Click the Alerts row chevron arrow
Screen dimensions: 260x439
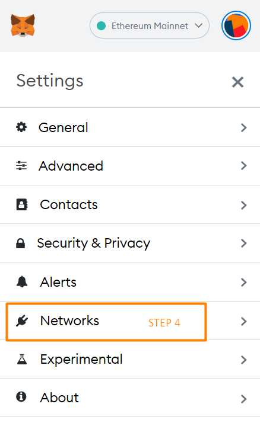click(244, 282)
